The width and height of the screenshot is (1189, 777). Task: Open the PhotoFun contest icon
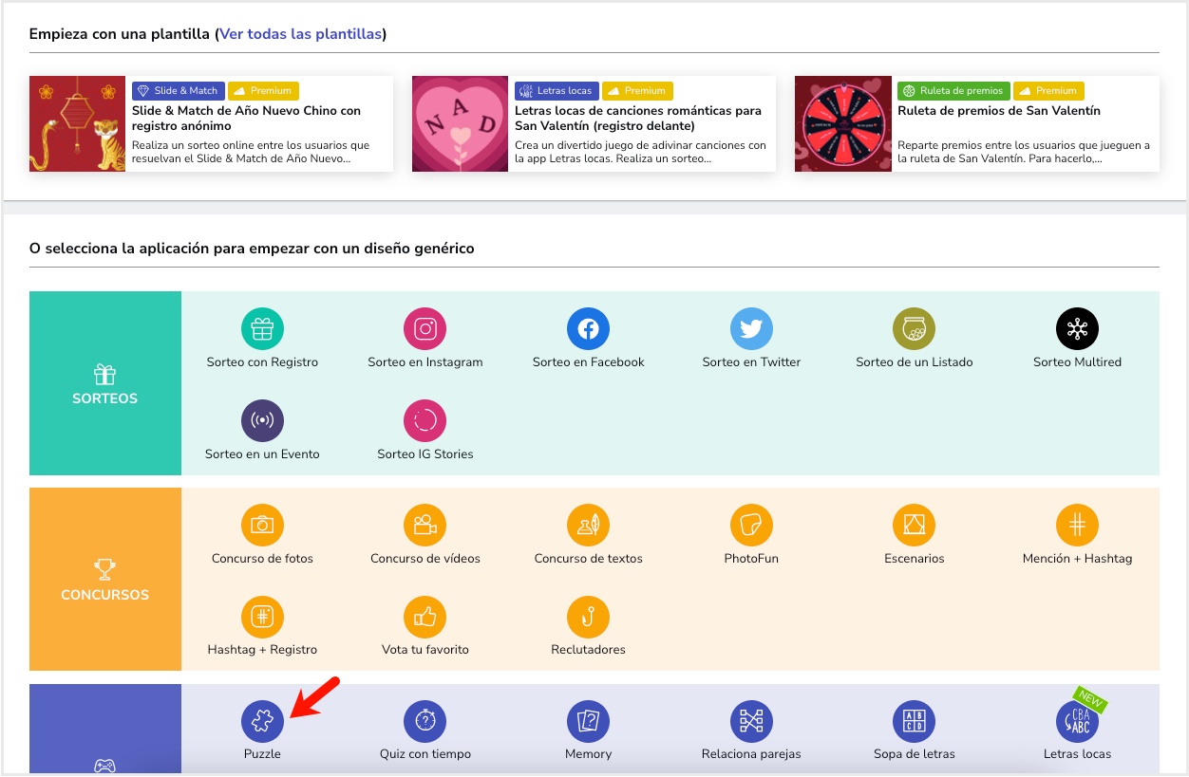751,525
